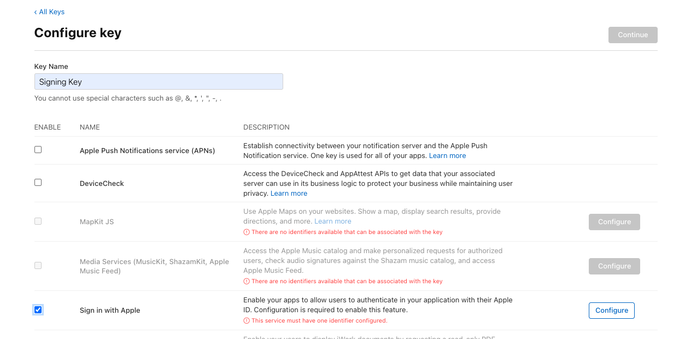Screen dimensions: 685x339
Task: Open Learn more link for MapKit JS
Action: pyautogui.click(x=332, y=221)
